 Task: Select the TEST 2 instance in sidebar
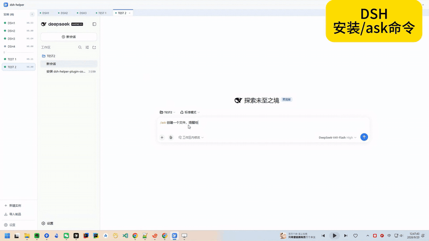19,67
